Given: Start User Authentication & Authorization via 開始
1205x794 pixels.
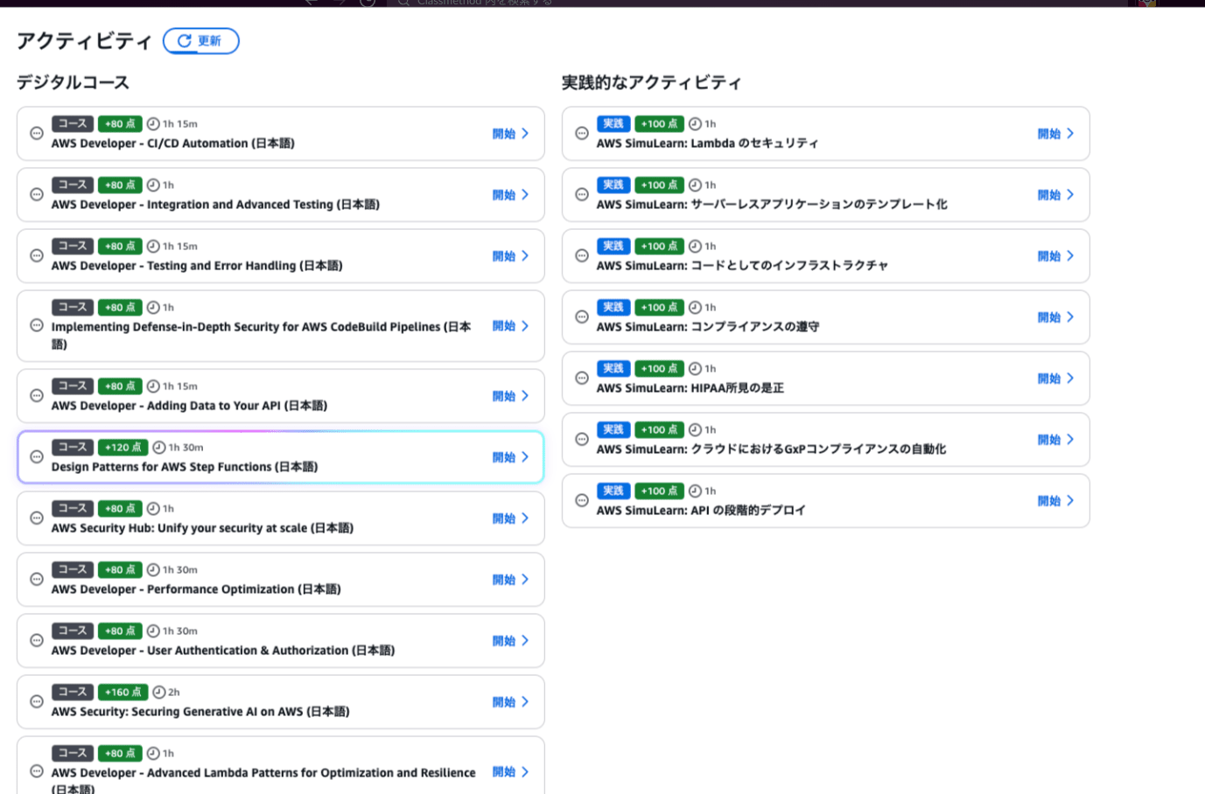Looking at the screenshot, I should point(511,641).
